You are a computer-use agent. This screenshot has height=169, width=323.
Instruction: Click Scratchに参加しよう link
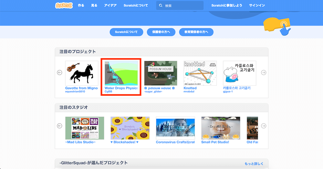[x=227, y=5]
